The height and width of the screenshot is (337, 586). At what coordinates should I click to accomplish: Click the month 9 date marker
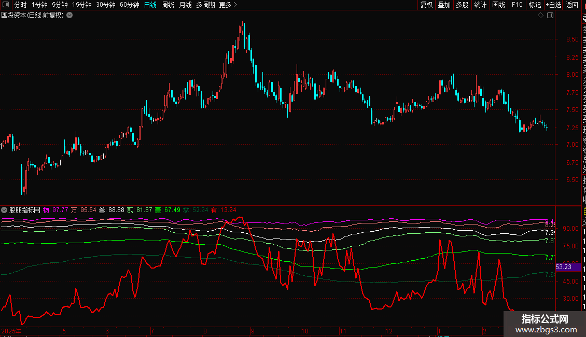coord(253,331)
